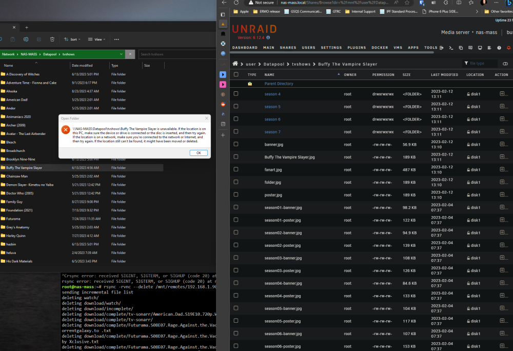Open the ERMO release bookmark folder
Viewport: 513px width, 351px height.
click(x=266, y=11)
